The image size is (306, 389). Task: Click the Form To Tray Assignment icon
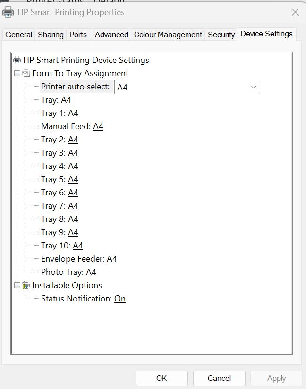pos(26,73)
